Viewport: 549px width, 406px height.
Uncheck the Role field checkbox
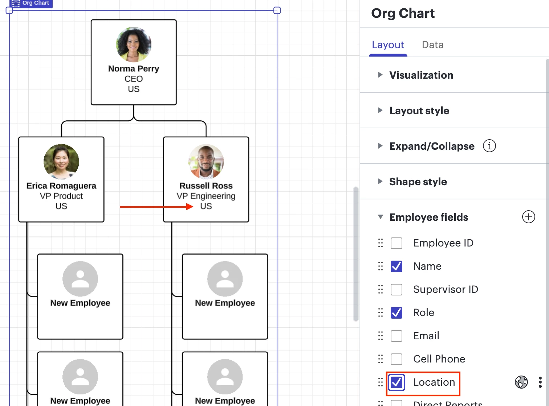(396, 312)
